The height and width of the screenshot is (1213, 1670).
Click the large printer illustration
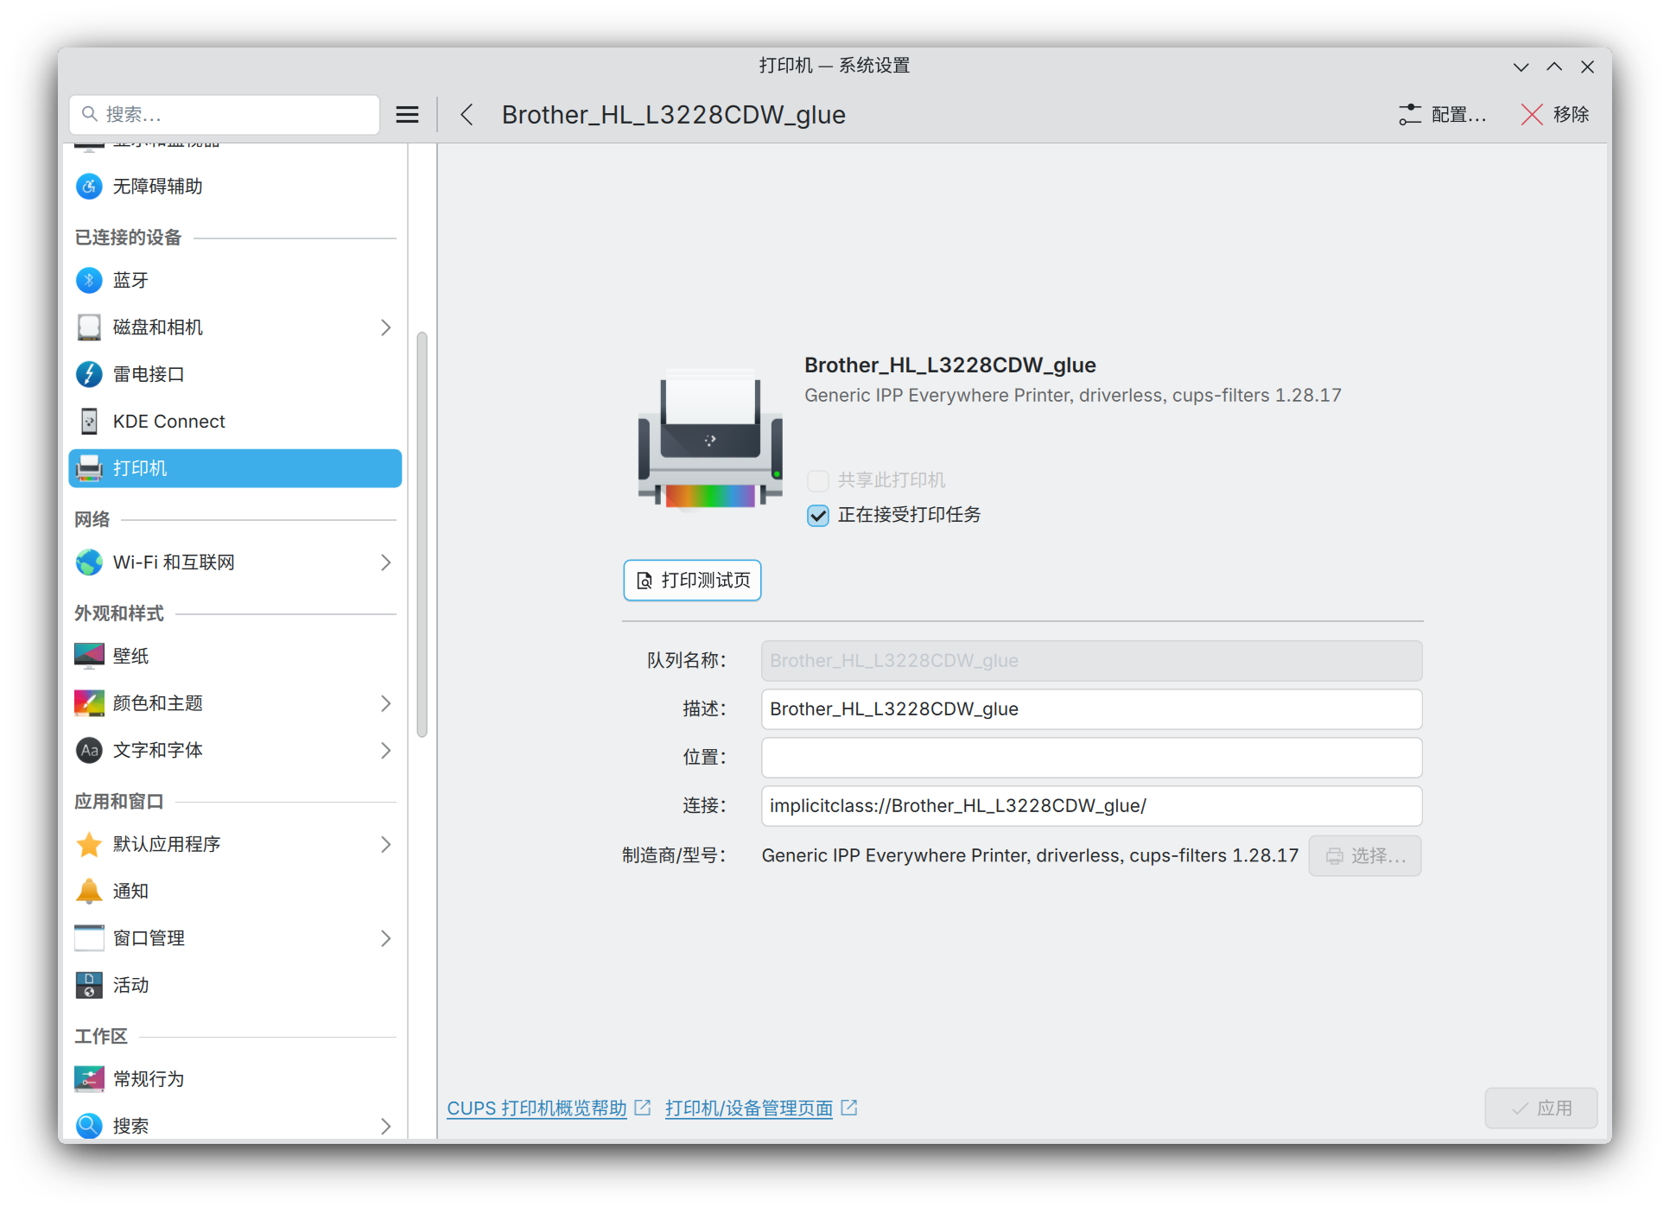pos(710,441)
